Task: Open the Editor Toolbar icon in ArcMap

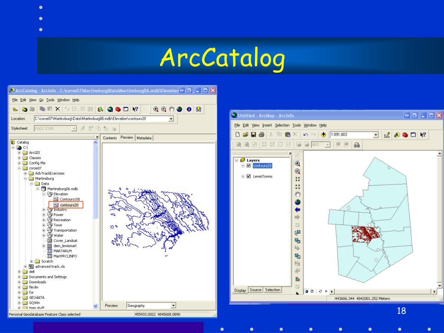Action: (x=387, y=135)
